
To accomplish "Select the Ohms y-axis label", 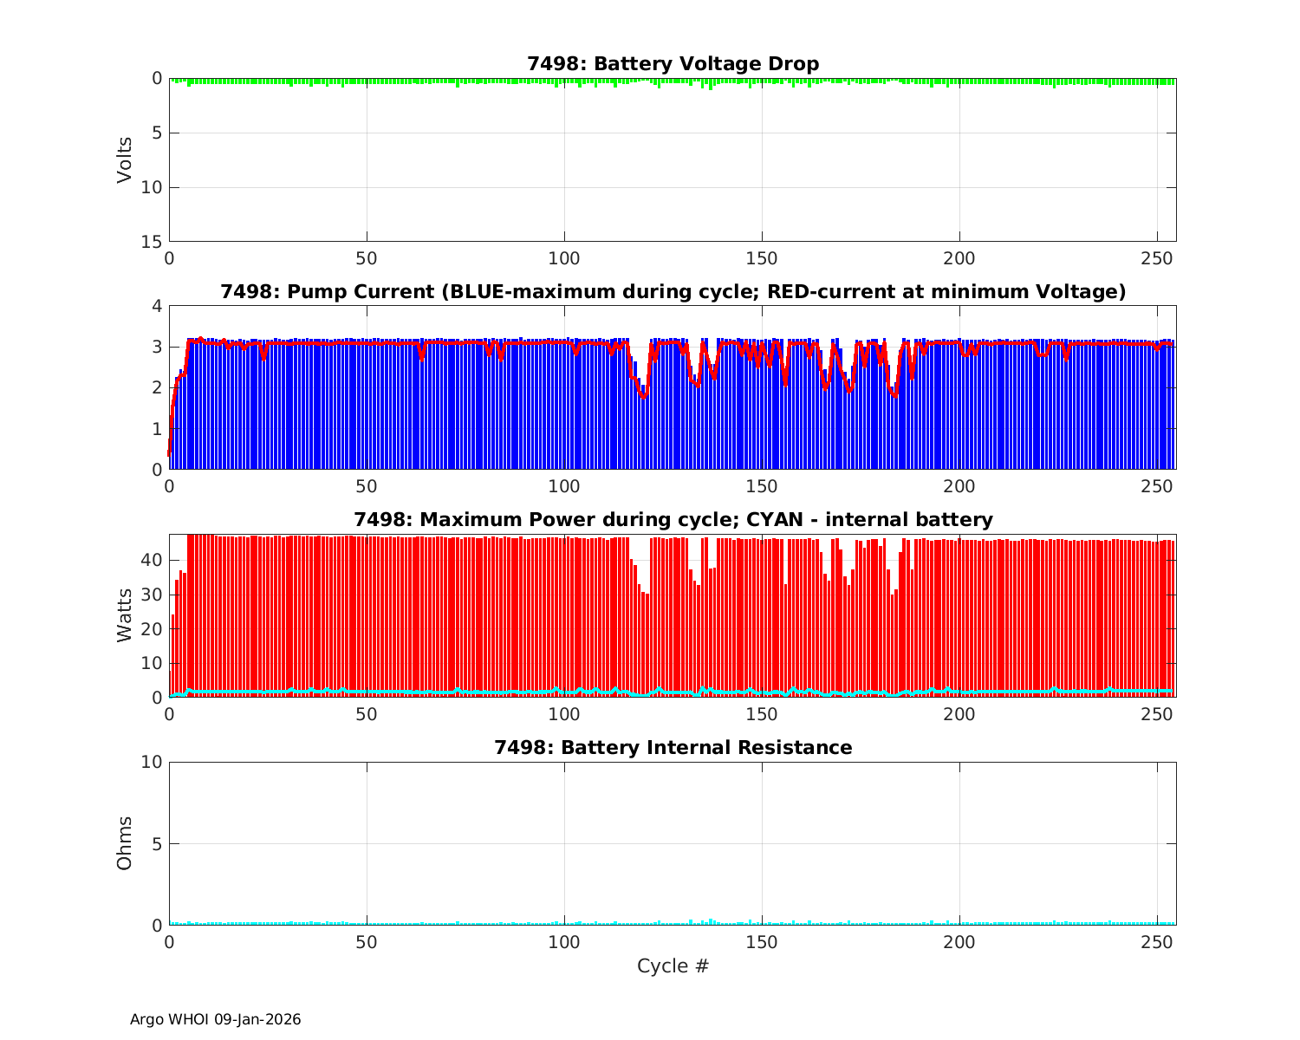I will 125,843.
